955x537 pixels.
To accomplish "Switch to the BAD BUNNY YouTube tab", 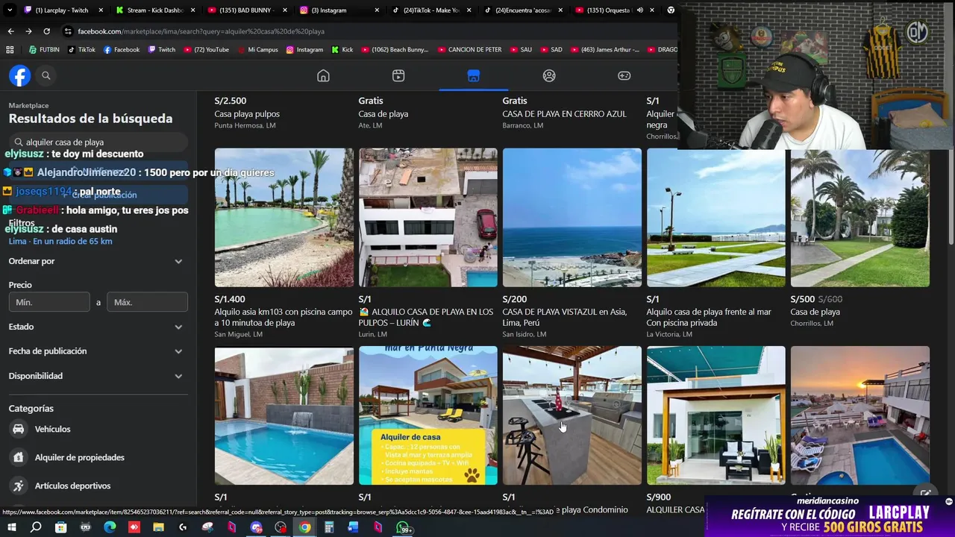I will (x=247, y=10).
